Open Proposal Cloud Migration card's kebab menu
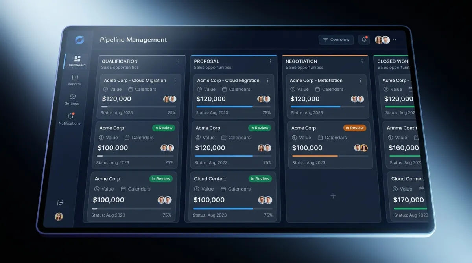The width and height of the screenshot is (472, 263). coord(268,80)
